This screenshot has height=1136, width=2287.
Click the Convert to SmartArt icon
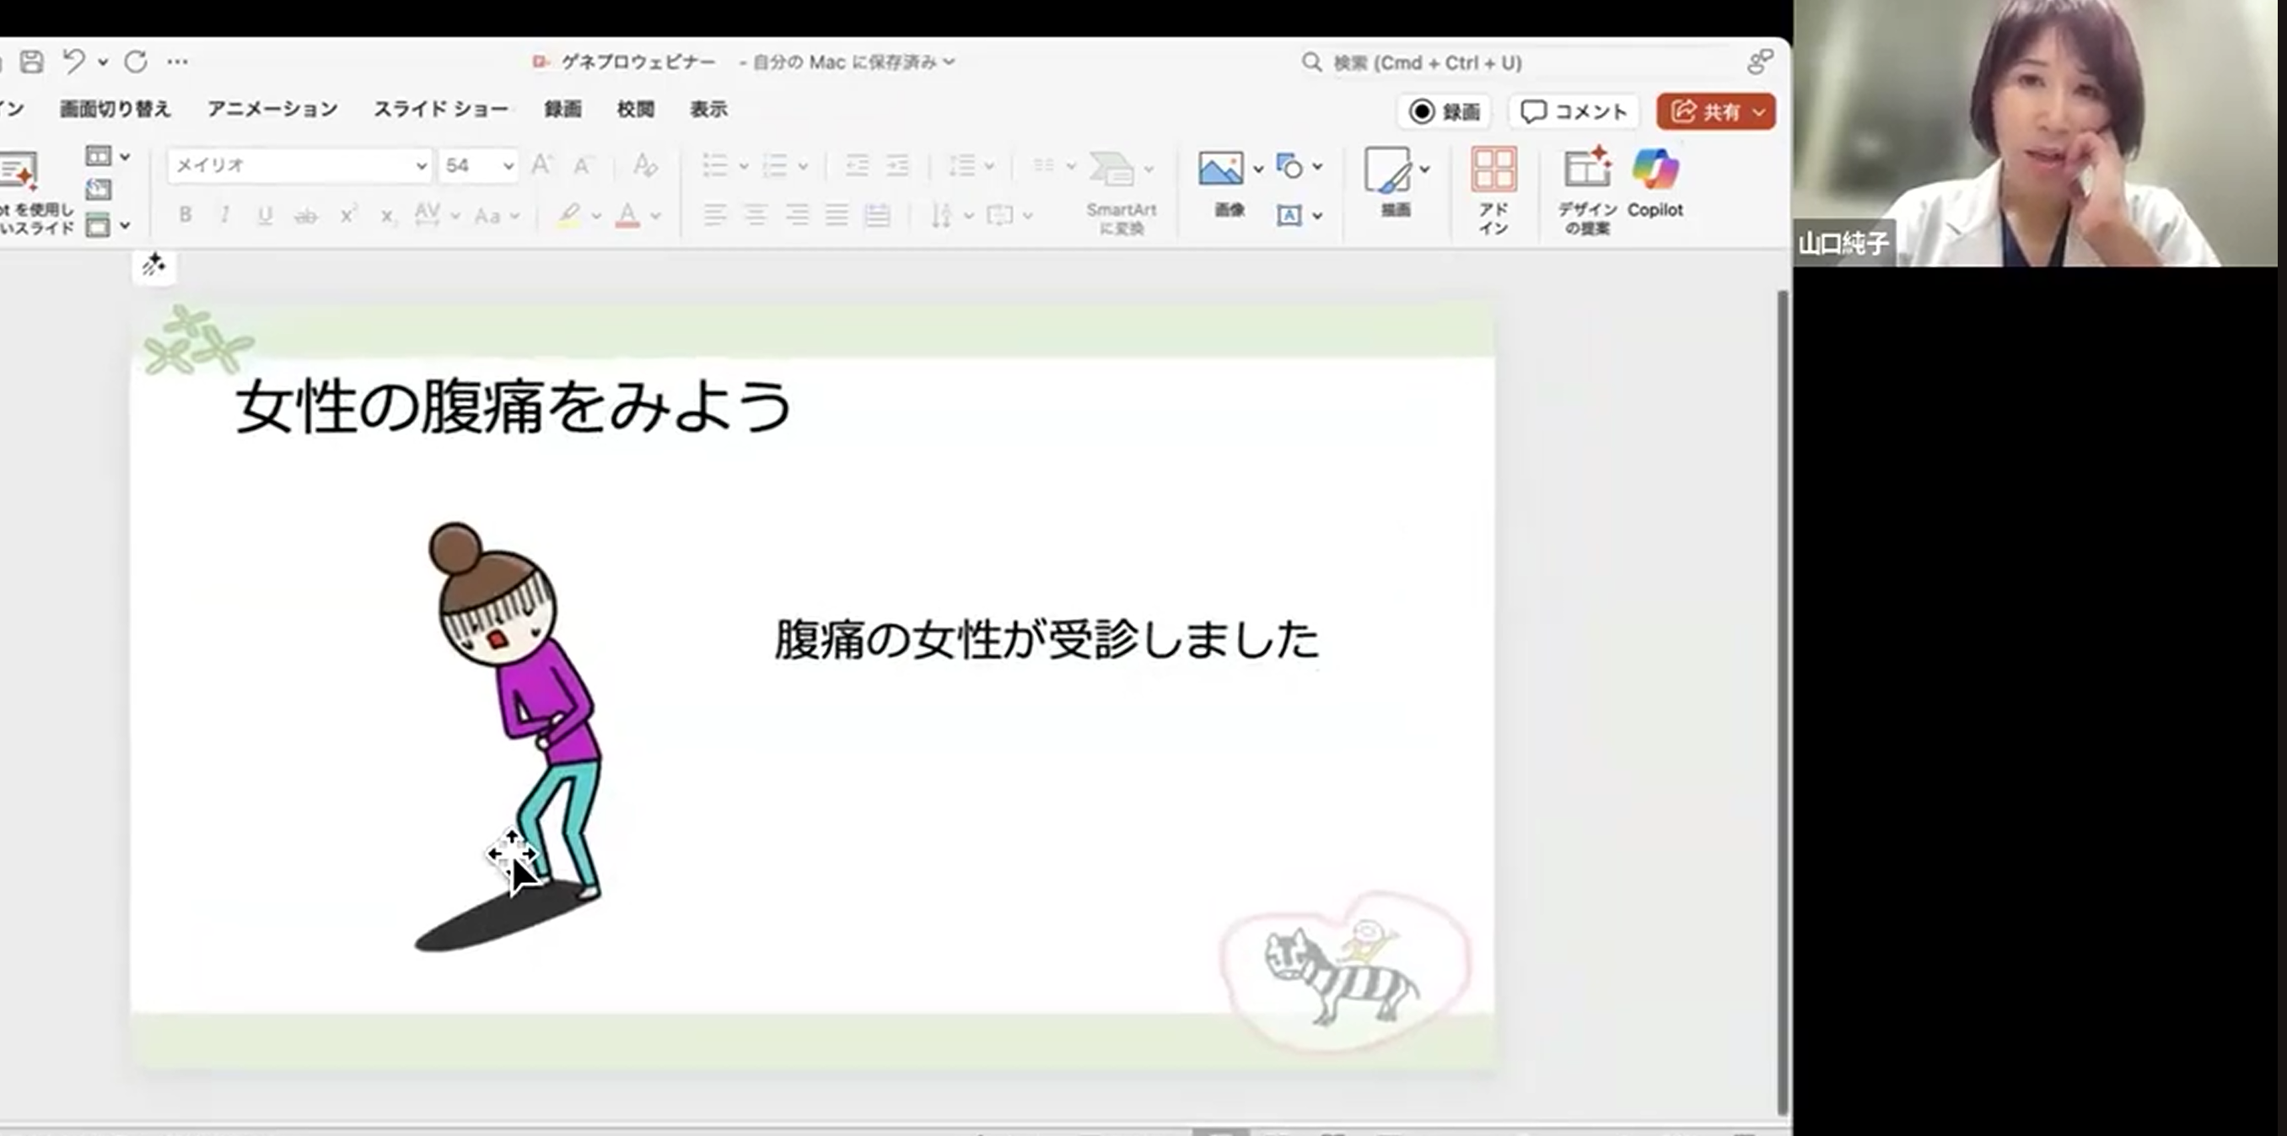1112,170
